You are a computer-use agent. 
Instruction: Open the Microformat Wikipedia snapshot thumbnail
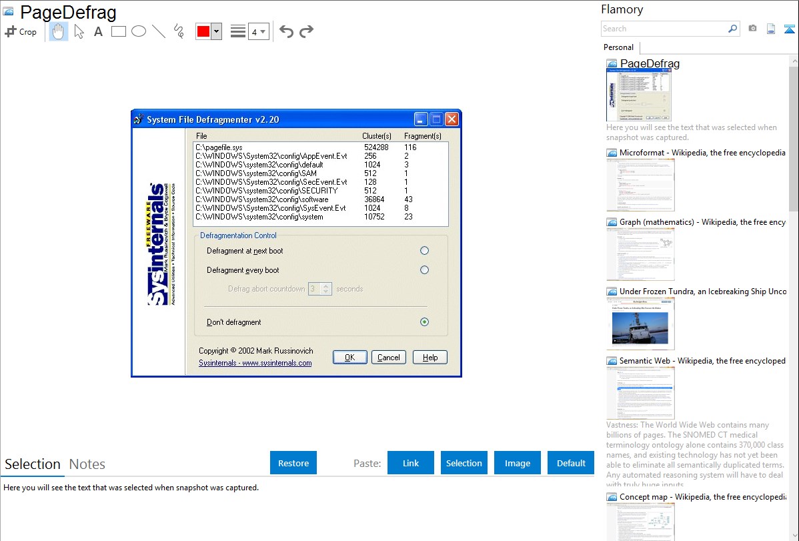(x=640, y=185)
